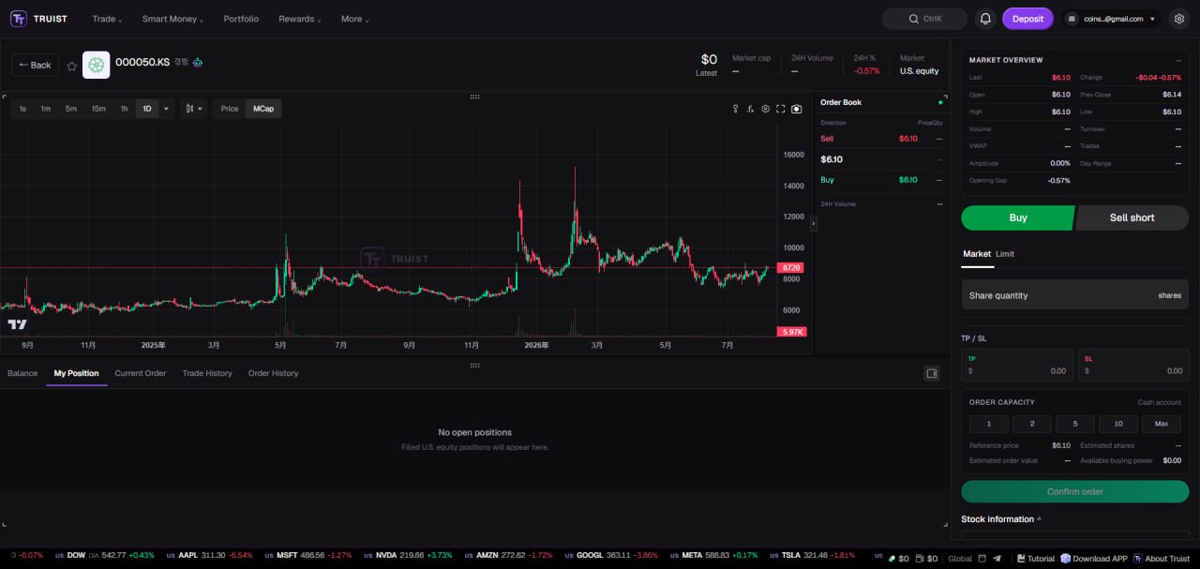This screenshot has height=569, width=1200.
Task: Click the TRUIST logo in the header
Action: pos(38,19)
